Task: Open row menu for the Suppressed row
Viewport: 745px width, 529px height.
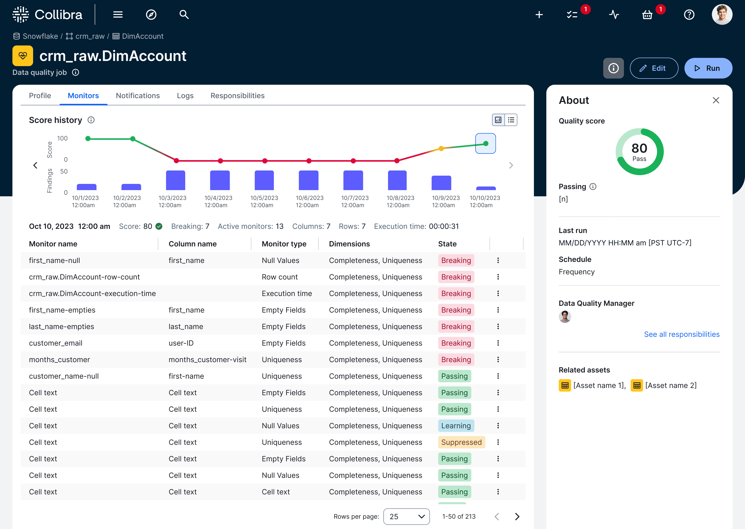Action: tap(498, 442)
